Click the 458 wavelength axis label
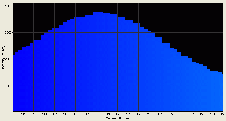The height and width of the screenshot is (121, 226). [x=202, y=114]
